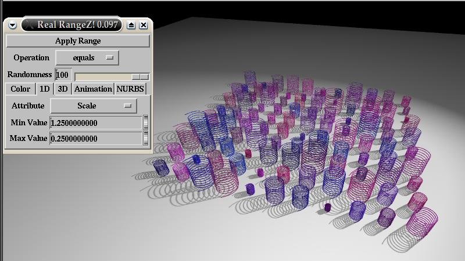
Task: Click the Randomness slider handle
Action: [140, 77]
